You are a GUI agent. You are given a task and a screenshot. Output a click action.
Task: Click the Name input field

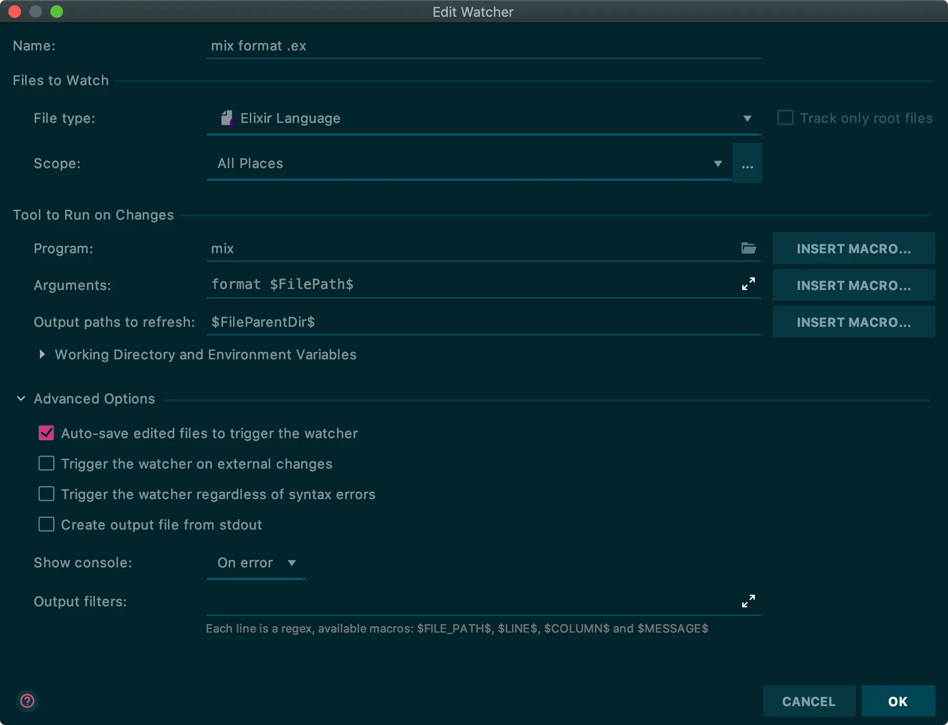pyautogui.click(x=483, y=46)
